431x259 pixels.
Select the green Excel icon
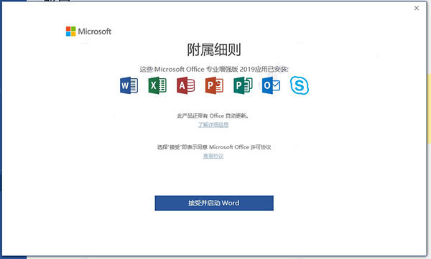[x=157, y=85]
